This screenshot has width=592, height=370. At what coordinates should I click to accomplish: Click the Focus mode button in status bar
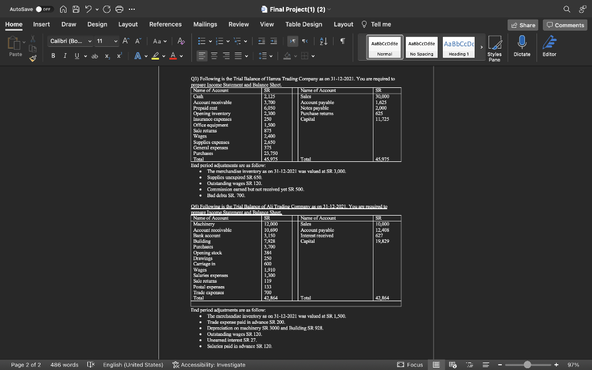[410, 365]
